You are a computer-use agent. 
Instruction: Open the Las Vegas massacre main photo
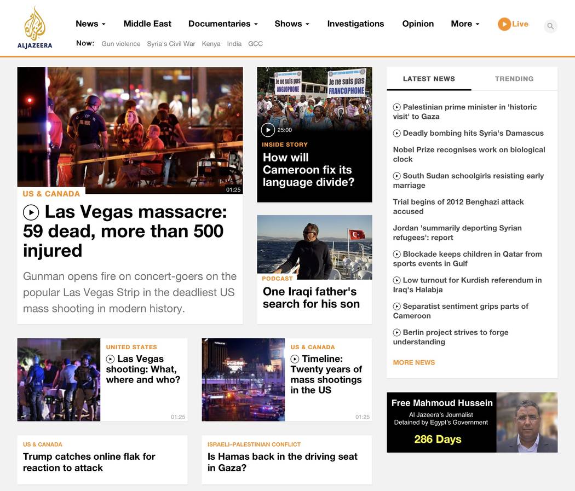click(130, 130)
